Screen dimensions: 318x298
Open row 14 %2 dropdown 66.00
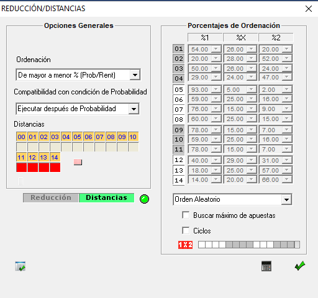coord(287,179)
